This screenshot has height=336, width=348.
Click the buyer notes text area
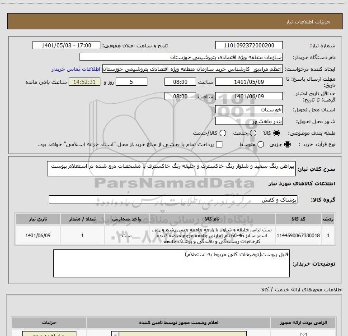[x=171, y=263]
